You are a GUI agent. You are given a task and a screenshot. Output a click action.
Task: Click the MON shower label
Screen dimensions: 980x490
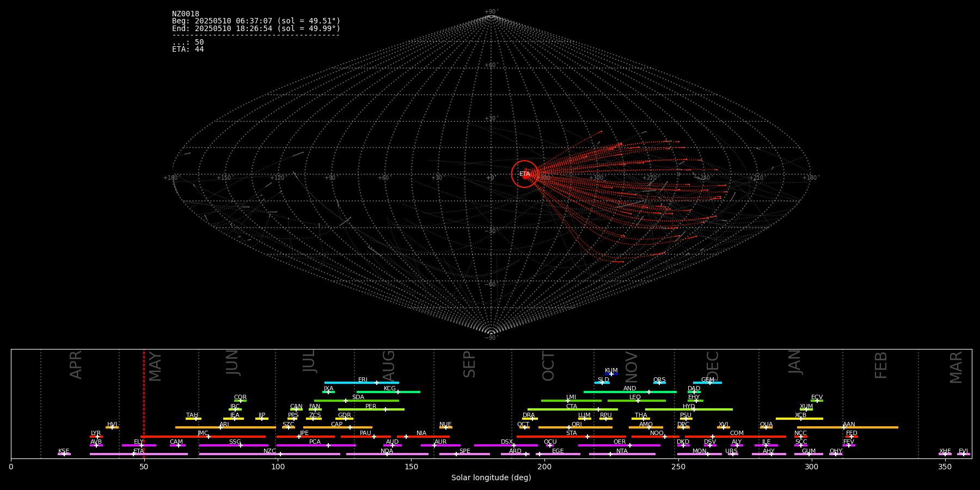(x=700, y=451)
